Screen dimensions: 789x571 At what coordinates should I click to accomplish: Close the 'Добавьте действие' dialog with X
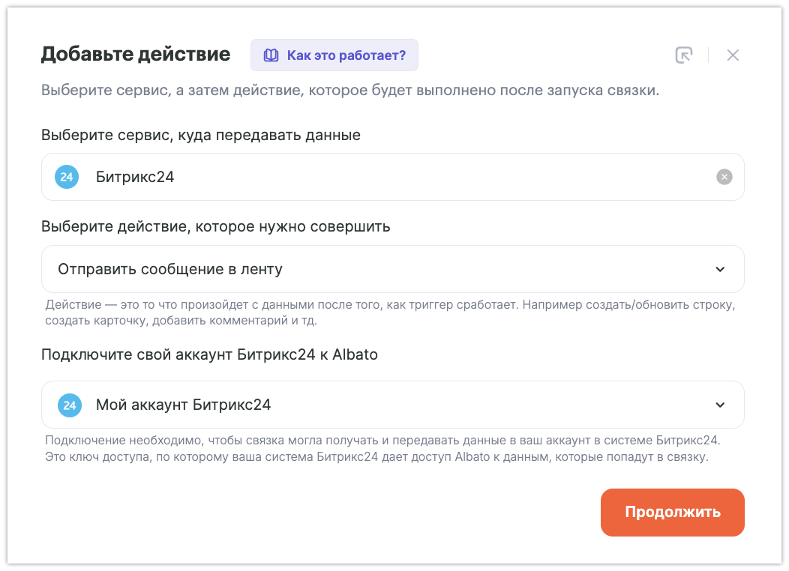coord(733,55)
